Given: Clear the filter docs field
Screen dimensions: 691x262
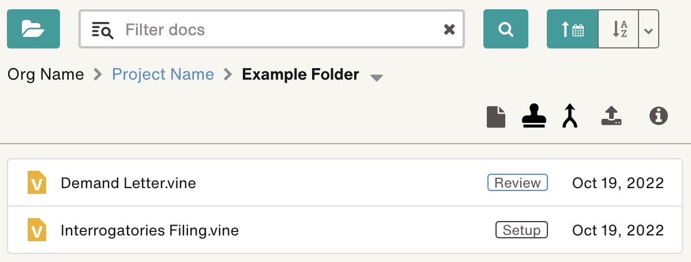Looking at the screenshot, I should 449,29.
